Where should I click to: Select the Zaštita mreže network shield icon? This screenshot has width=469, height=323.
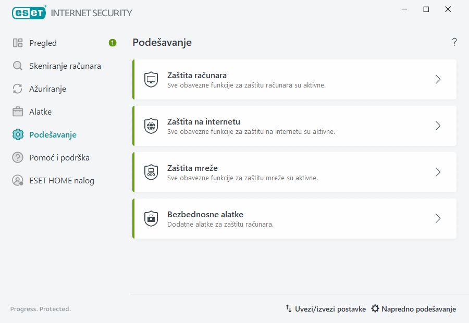tap(151, 172)
